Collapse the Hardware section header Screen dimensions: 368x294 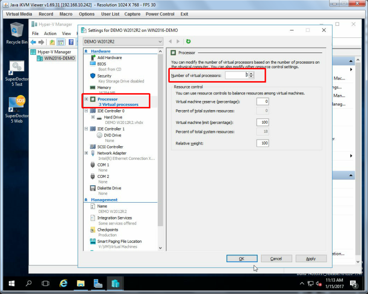pyautogui.click(x=86, y=51)
